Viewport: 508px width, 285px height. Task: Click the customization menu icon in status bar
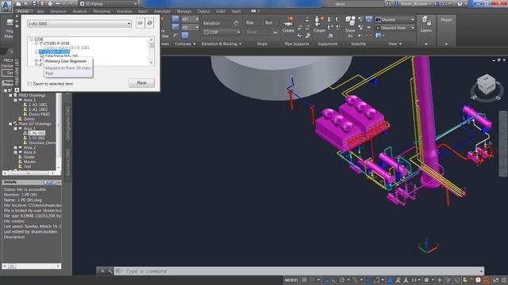coord(504,279)
